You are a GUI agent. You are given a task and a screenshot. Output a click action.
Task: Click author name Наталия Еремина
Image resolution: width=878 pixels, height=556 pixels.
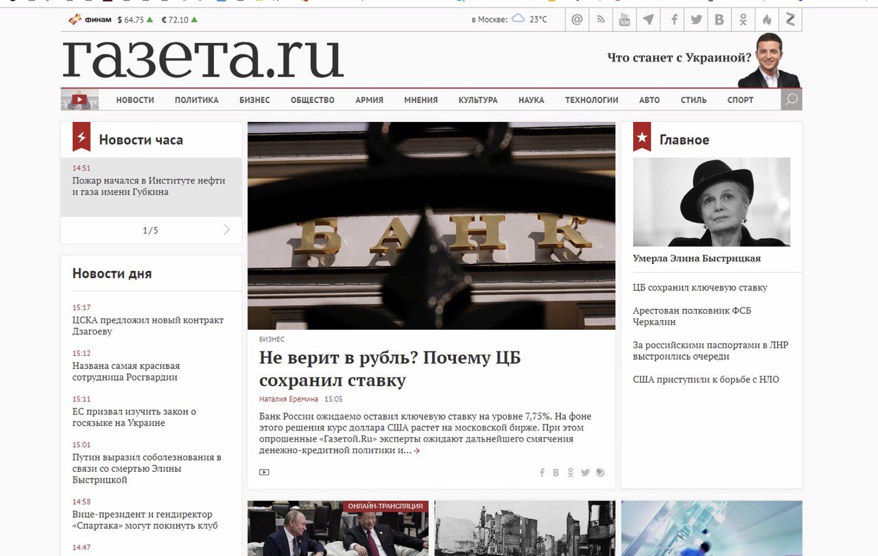[289, 399]
